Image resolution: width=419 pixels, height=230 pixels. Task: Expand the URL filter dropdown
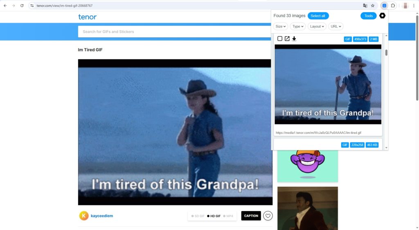coord(336,27)
